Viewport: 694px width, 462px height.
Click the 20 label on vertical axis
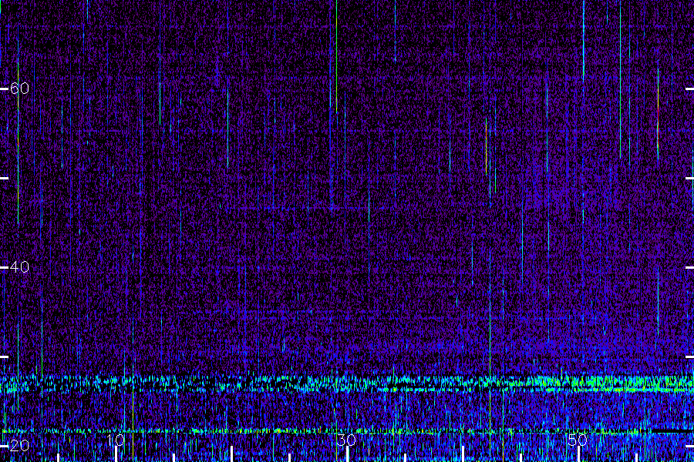point(19,446)
